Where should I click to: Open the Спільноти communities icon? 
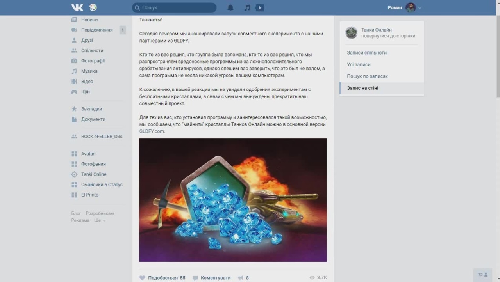point(74,51)
